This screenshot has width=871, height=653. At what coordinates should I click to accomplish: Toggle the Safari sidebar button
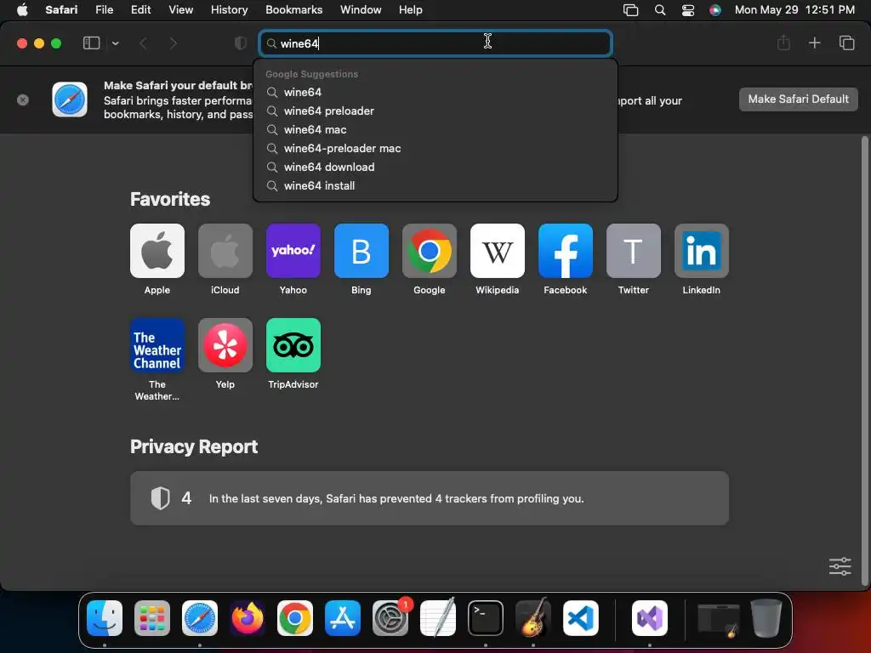point(91,43)
